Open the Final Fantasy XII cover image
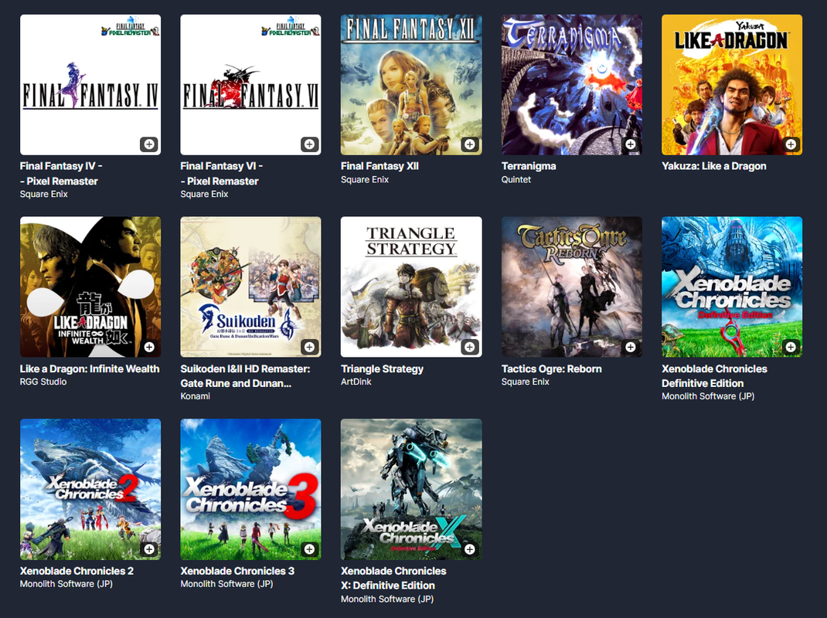Image resolution: width=827 pixels, height=618 pixels. coord(411,85)
